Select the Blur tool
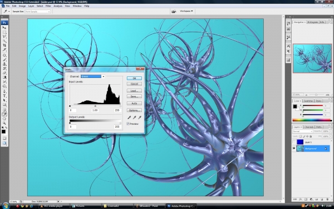 click(4, 82)
